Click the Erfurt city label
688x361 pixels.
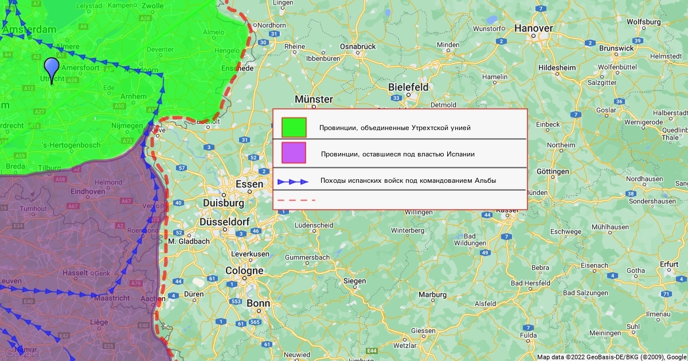click(669, 264)
